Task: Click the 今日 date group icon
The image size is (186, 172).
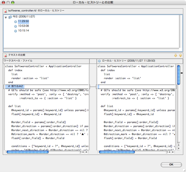Action: point(10,17)
